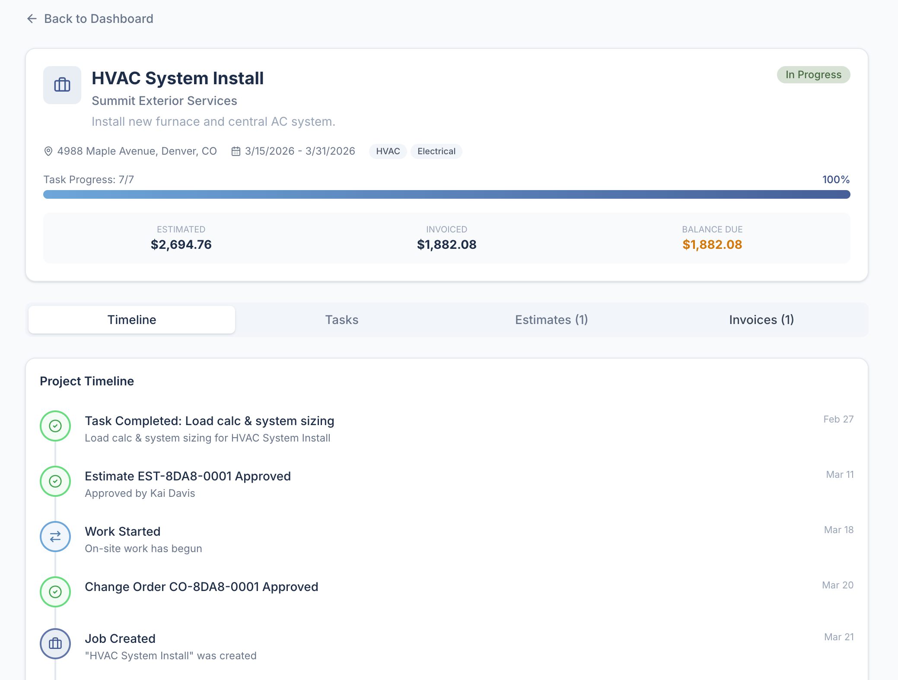Open the Invoices (1) tab

point(761,320)
